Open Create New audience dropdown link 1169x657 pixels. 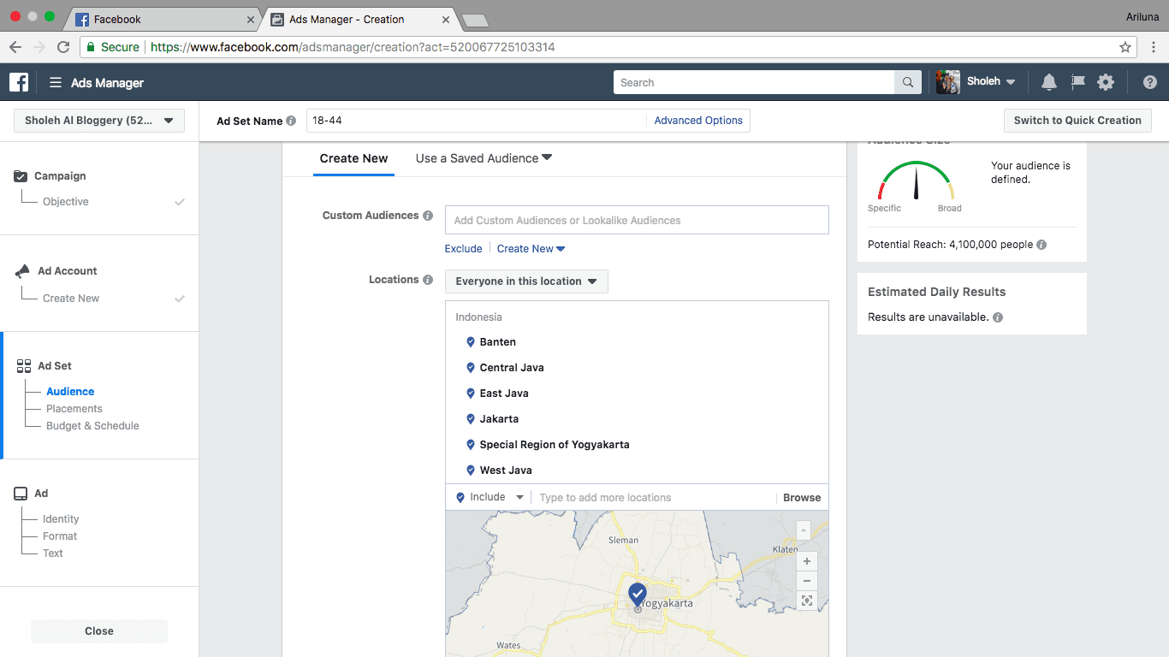coord(531,249)
